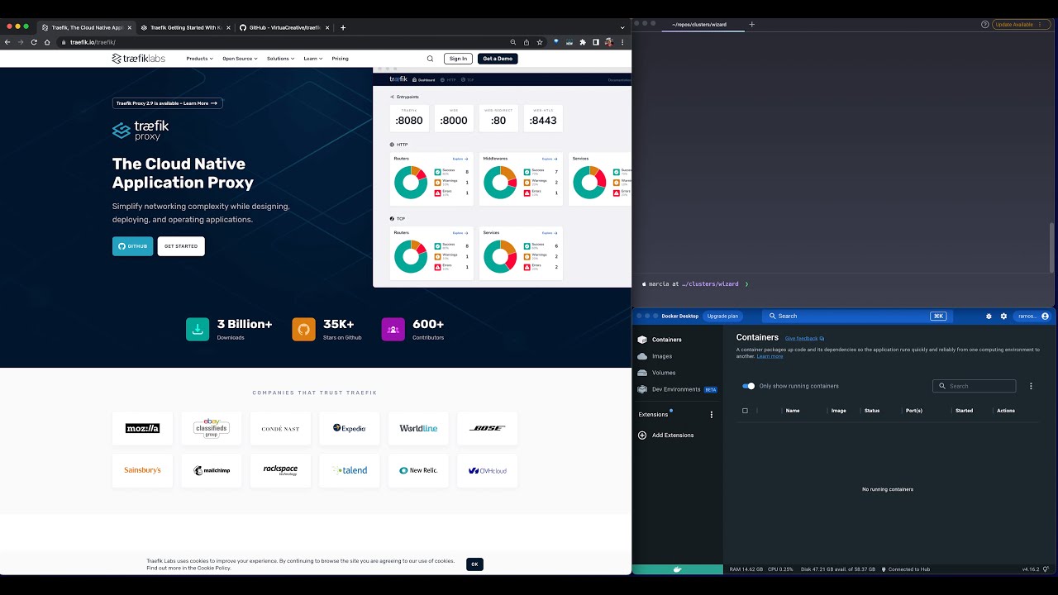1058x595 pixels.
Task: Open the containers list three-dot menu
Action: coord(1031,386)
